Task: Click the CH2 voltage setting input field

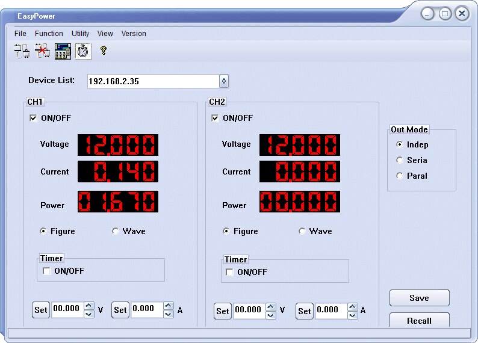Action: pos(249,311)
